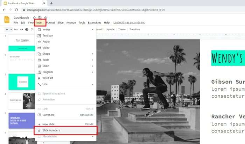The width and height of the screenshot is (245, 144).
Task: Open the Format menu
Action: tap(51, 23)
